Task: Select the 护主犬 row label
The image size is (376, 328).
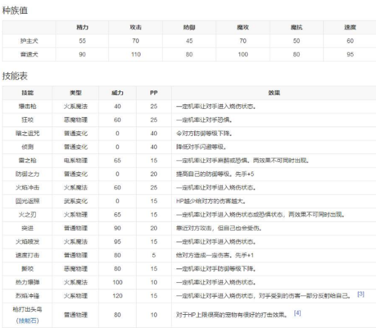Action: point(28,41)
